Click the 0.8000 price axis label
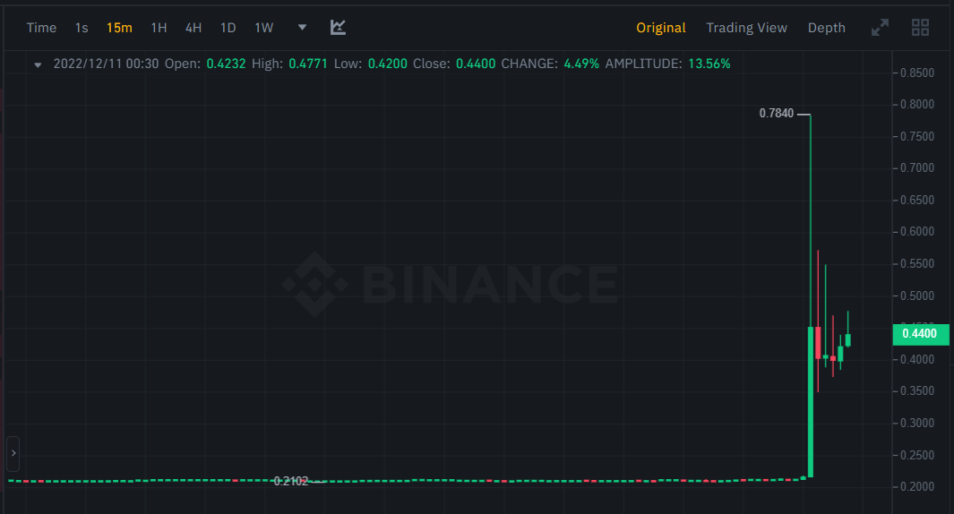 pos(917,104)
